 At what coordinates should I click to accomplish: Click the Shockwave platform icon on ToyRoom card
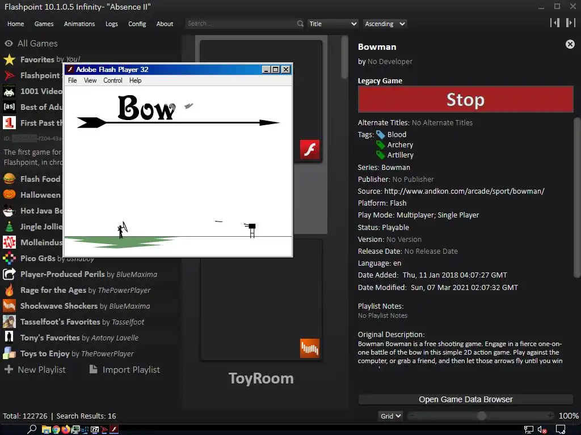pos(310,348)
